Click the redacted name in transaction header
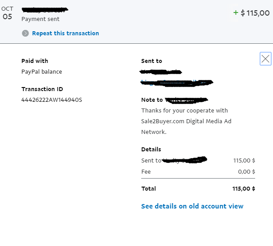 (x=45, y=10)
